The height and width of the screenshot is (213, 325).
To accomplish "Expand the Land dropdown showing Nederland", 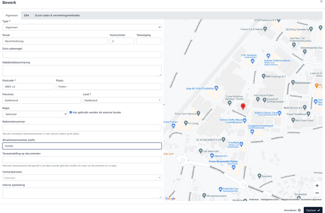I will [122, 100].
